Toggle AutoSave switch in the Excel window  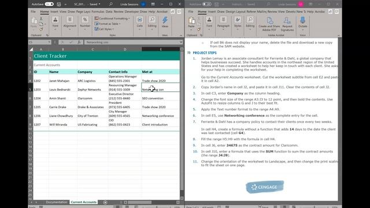49,4
